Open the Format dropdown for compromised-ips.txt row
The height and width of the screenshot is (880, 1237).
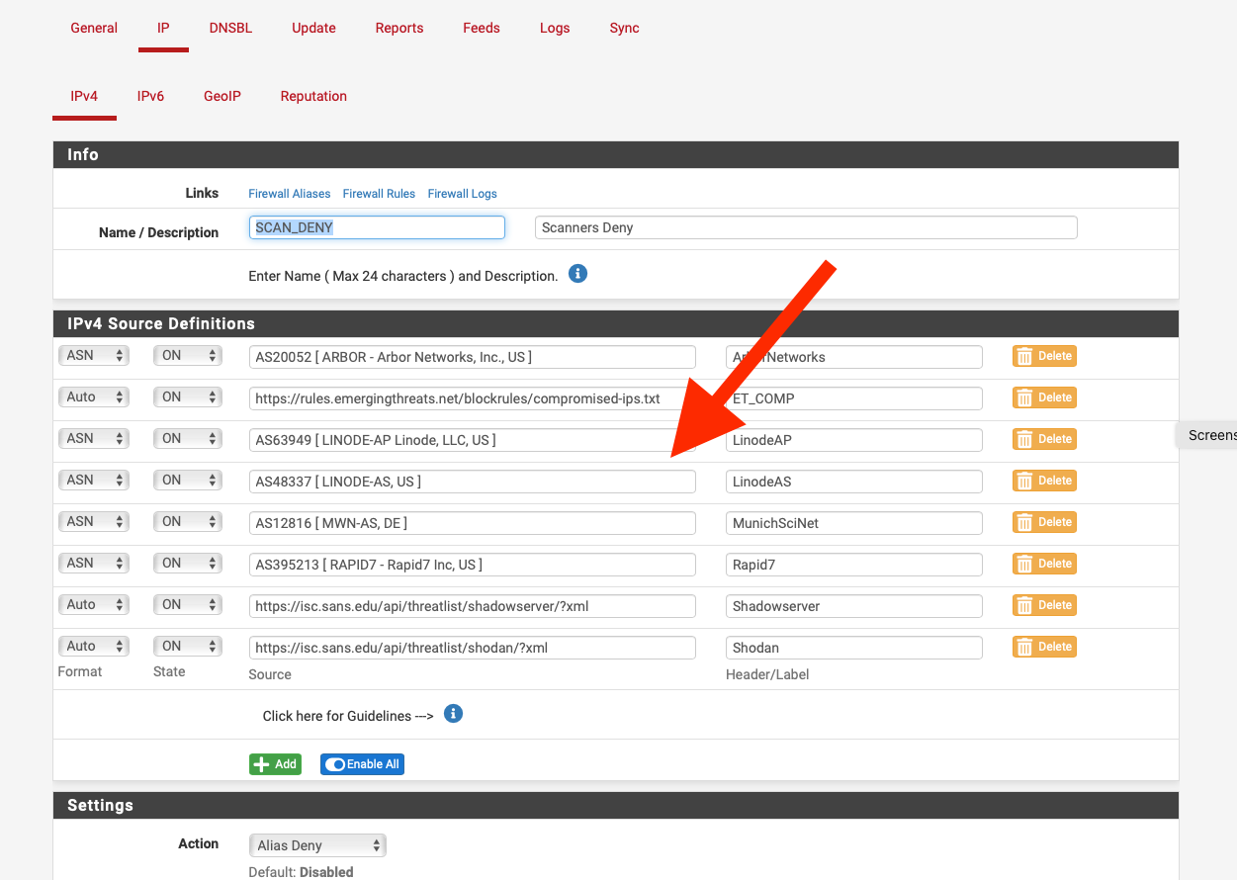point(94,396)
